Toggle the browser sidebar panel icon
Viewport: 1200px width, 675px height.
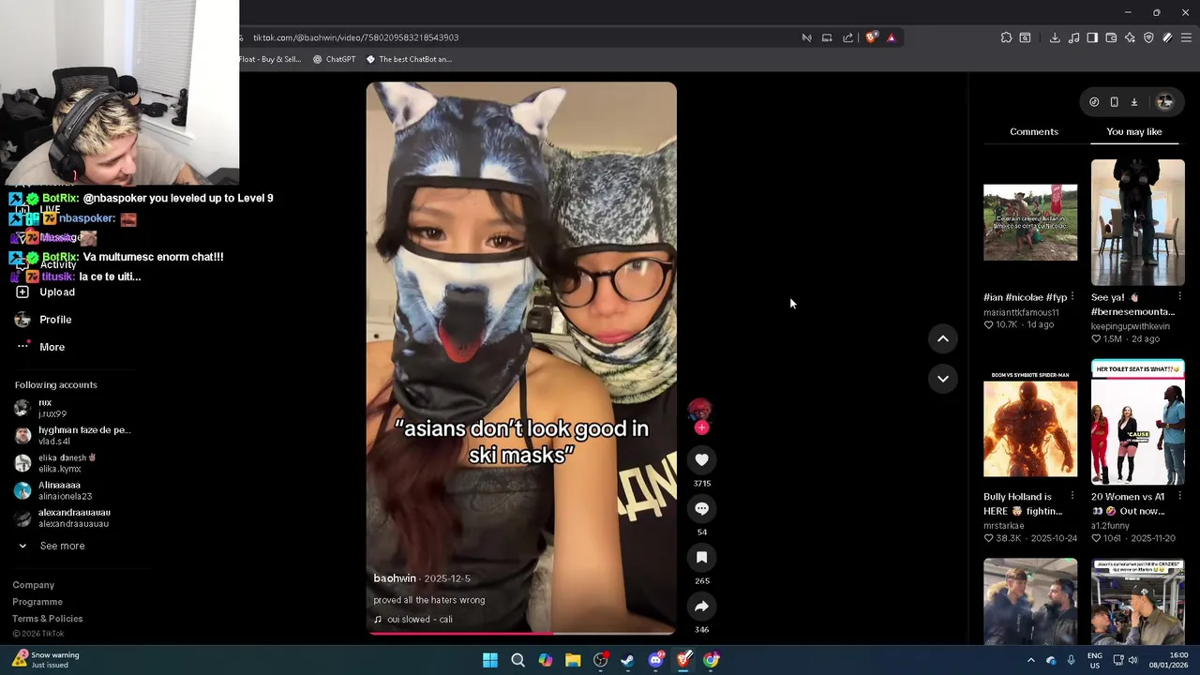(x=1092, y=37)
